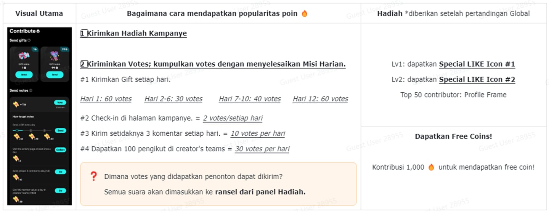Tap Send for the daily gift mission
Viewport: 549px width, 215px height.
(60, 130)
